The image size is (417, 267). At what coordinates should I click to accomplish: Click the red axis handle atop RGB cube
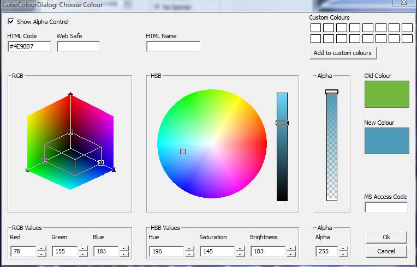pyautogui.click(x=70, y=93)
